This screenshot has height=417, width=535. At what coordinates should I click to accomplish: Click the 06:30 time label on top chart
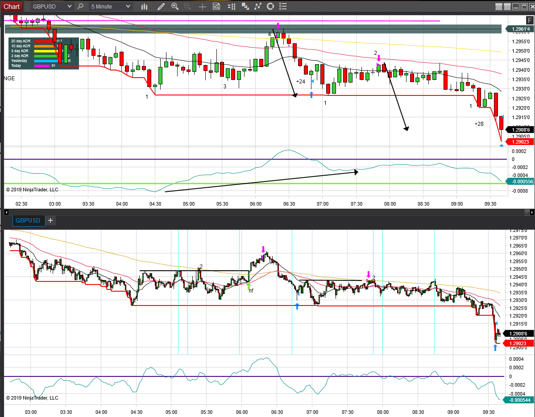289,203
